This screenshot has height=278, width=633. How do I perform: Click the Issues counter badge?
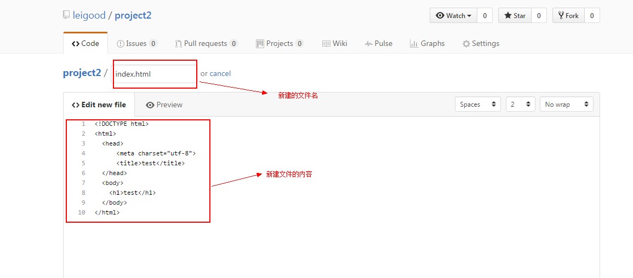coord(153,44)
